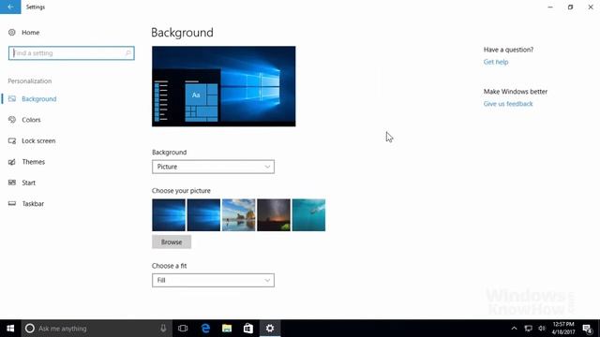Screen dimensions: 600x337
Task: Click the Start tiles icon in sidebar
Action: tap(12, 183)
